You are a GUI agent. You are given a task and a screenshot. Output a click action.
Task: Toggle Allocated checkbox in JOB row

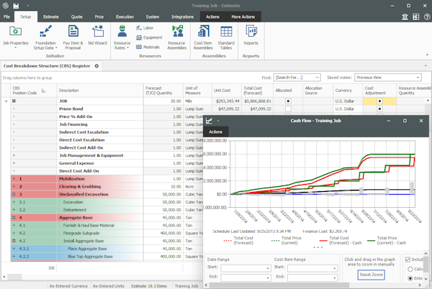point(288,101)
